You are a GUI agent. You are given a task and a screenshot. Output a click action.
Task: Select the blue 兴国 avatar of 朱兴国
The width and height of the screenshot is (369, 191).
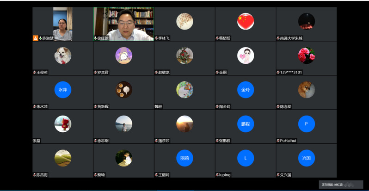307,158
